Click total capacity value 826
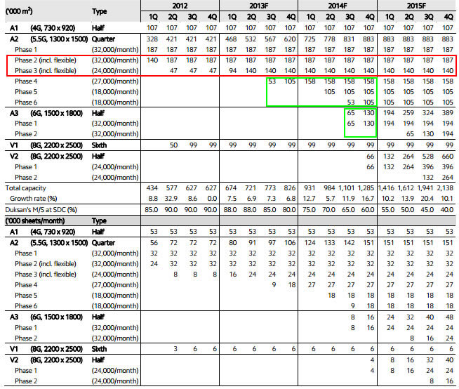 290,188
